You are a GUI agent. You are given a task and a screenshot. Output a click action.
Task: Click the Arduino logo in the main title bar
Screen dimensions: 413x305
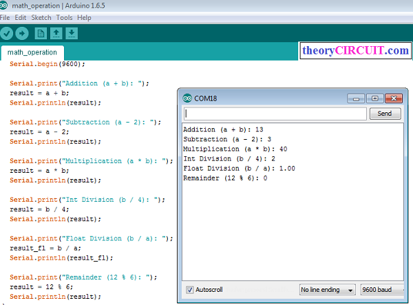point(3,5)
